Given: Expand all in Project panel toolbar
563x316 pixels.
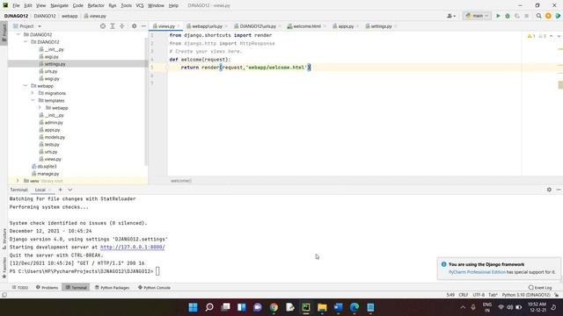Looking at the screenshot, I should (x=113, y=26).
